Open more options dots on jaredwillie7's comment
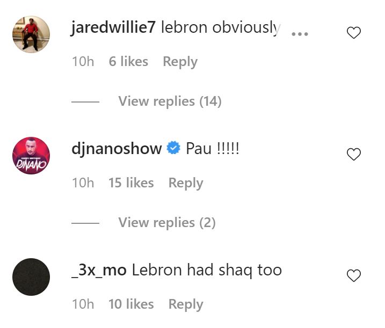The width and height of the screenshot is (385, 328). [x=300, y=34]
